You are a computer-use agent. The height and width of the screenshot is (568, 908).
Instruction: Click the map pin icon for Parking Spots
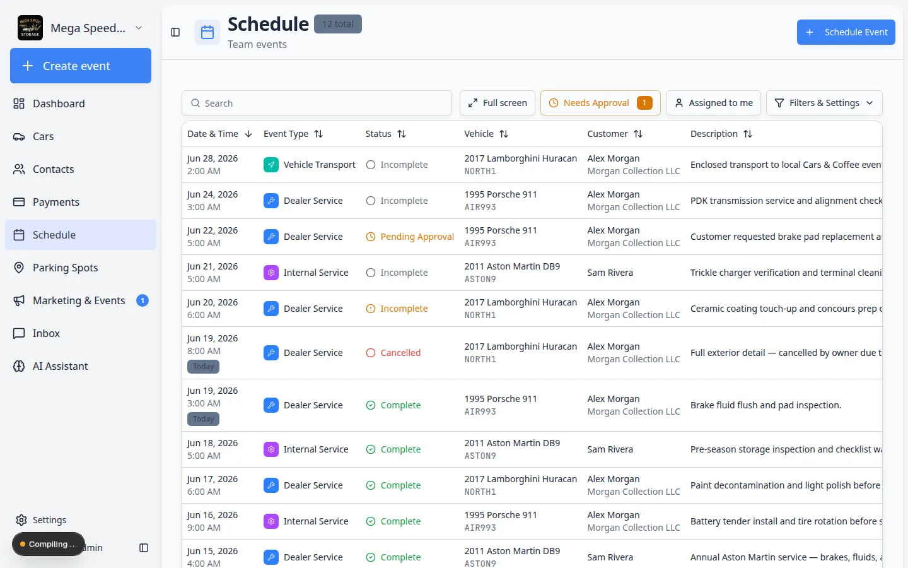(19, 268)
